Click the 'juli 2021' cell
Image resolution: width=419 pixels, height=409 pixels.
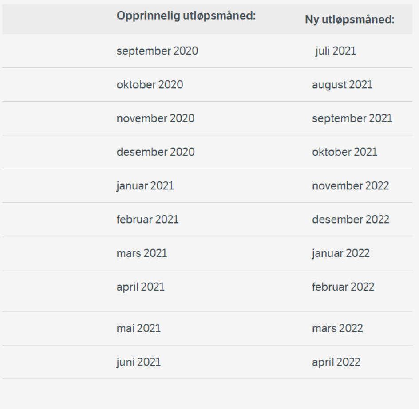click(335, 51)
